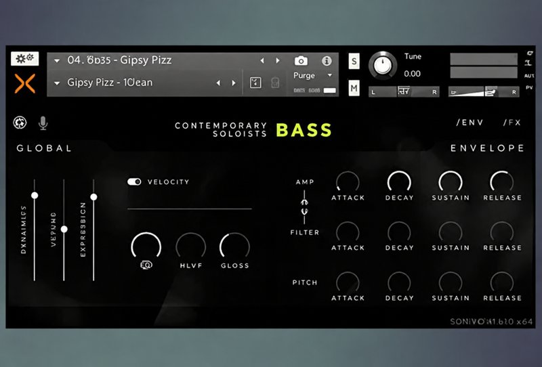Go to the previous instrument arrow
Screen dimensions: 542x367
coord(262,61)
